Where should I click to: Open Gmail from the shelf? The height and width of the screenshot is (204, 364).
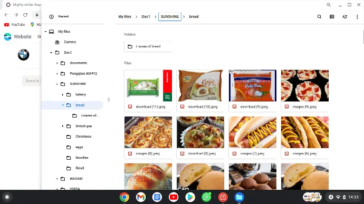141,197
